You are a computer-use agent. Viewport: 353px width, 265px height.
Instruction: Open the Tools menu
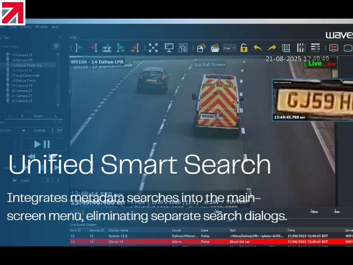point(13,27)
